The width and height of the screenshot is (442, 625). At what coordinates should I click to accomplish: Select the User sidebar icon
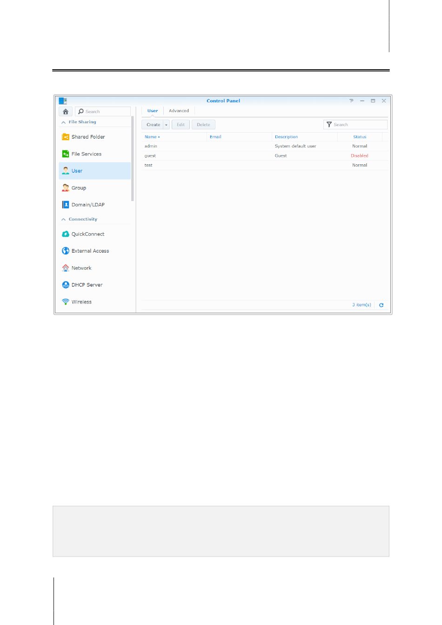pos(66,171)
